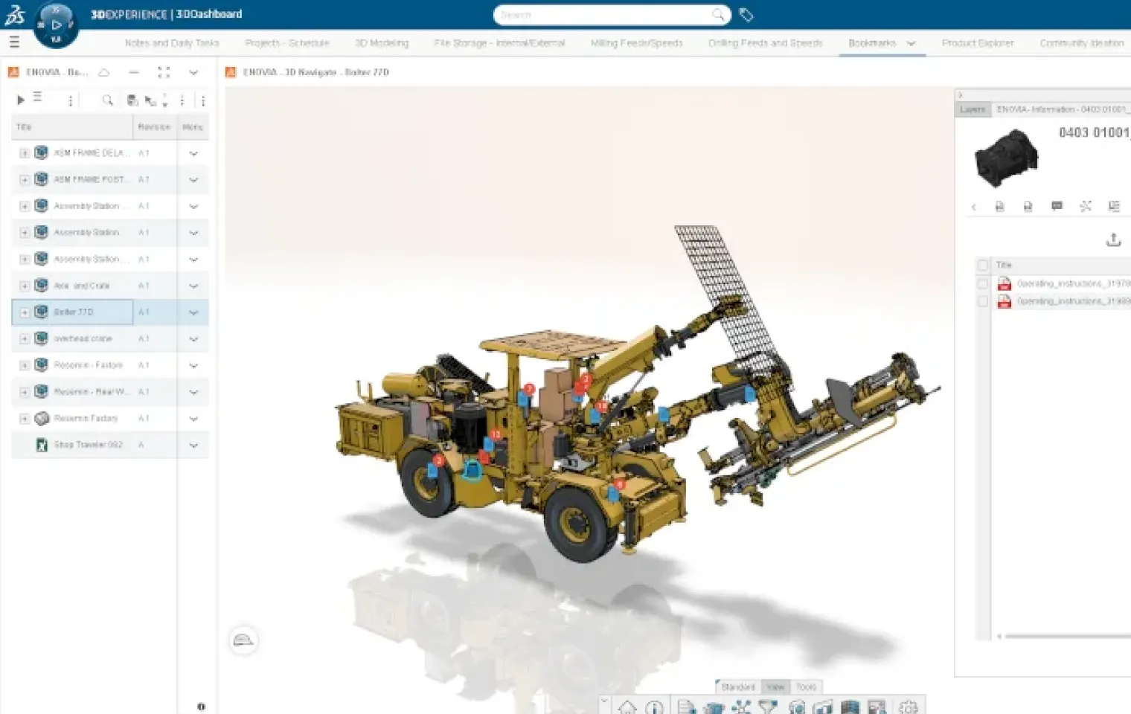The image size is (1131, 714).
Task: Collapse the bottom toolbar with its chevron
Action: [x=604, y=701]
